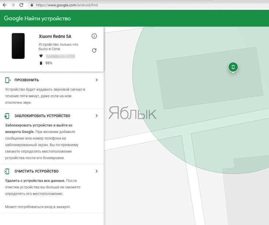Go back in the browser
The image size is (269, 225).
5,5
